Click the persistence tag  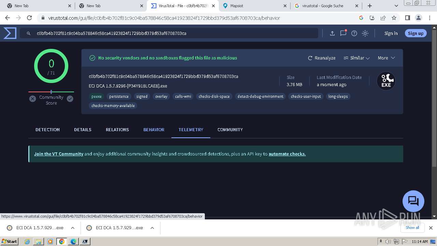tap(119, 96)
